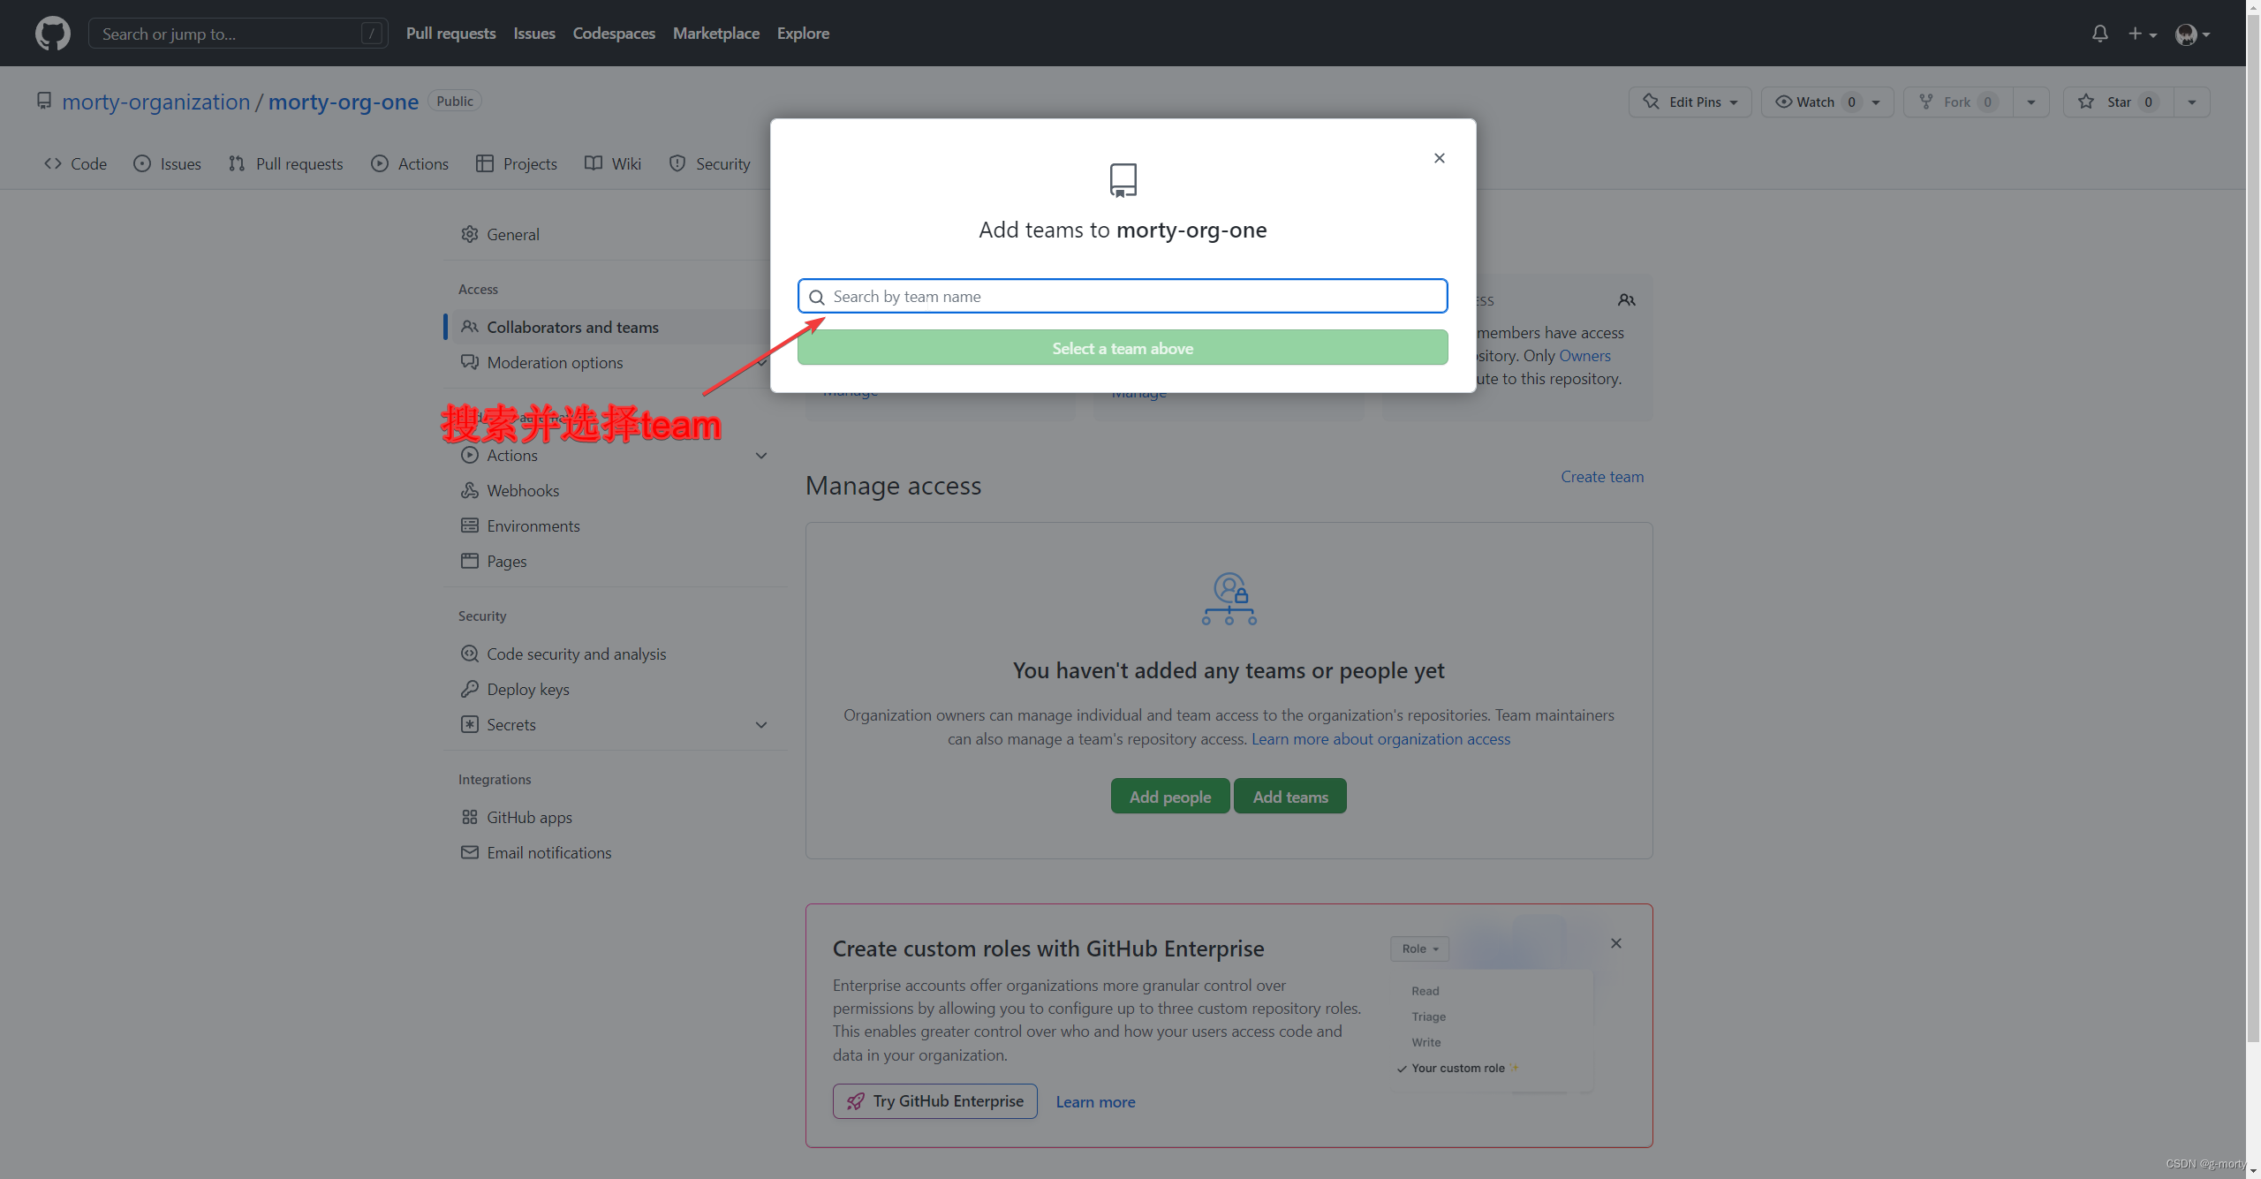Viewport: 2261px width, 1179px height.
Task: Open Webhooks settings in sidebar
Action: [x=523, y=490]
